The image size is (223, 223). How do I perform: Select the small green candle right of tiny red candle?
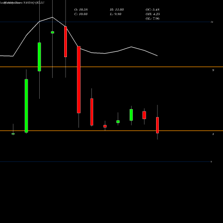tap(118, 122)
